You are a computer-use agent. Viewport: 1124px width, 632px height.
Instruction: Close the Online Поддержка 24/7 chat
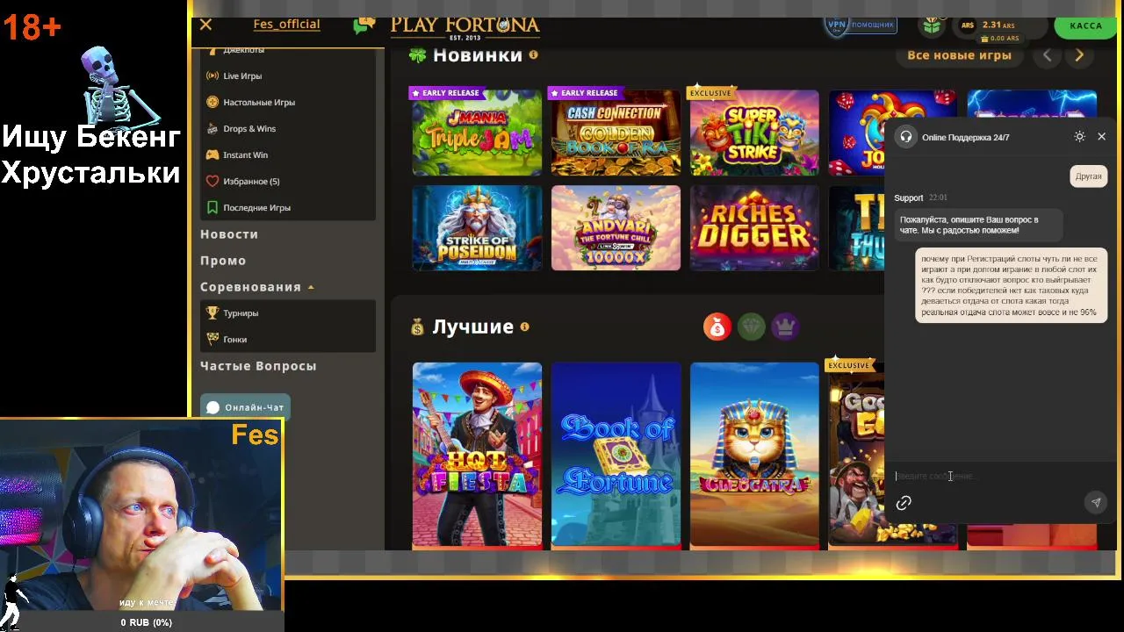pyautogui.click(x=1101, y=137)
